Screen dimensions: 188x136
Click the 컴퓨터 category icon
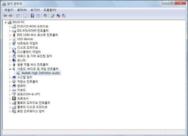pos(14,86)
